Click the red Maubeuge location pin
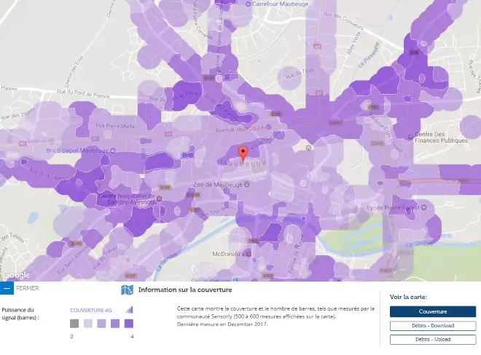Screen dimensions: 481x355 tap(243, 153)
